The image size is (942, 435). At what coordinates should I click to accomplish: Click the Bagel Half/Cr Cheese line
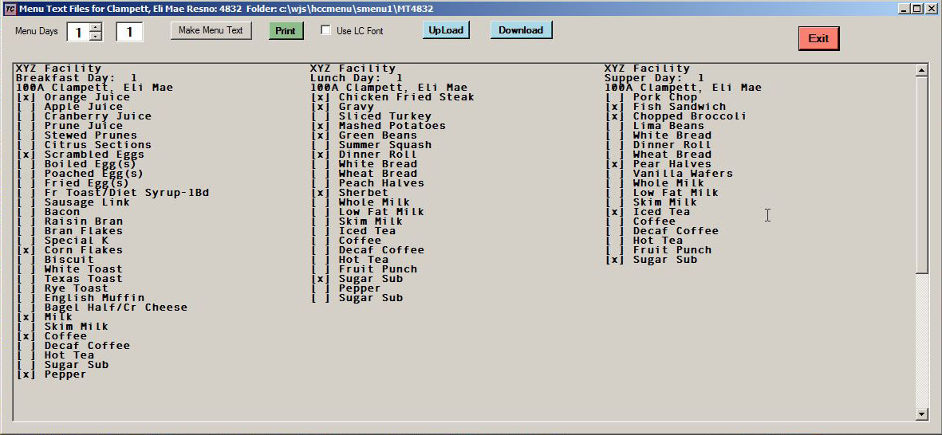(x=101, y=308)
